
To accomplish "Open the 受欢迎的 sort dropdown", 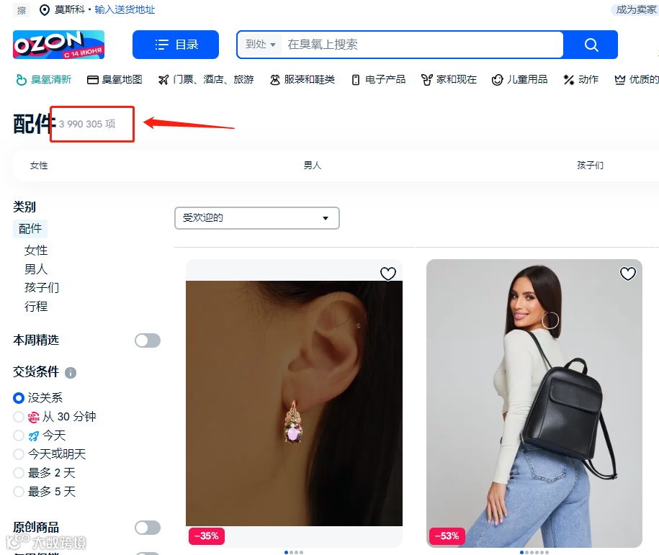I will pyautogui.click(x=257, y=218).
